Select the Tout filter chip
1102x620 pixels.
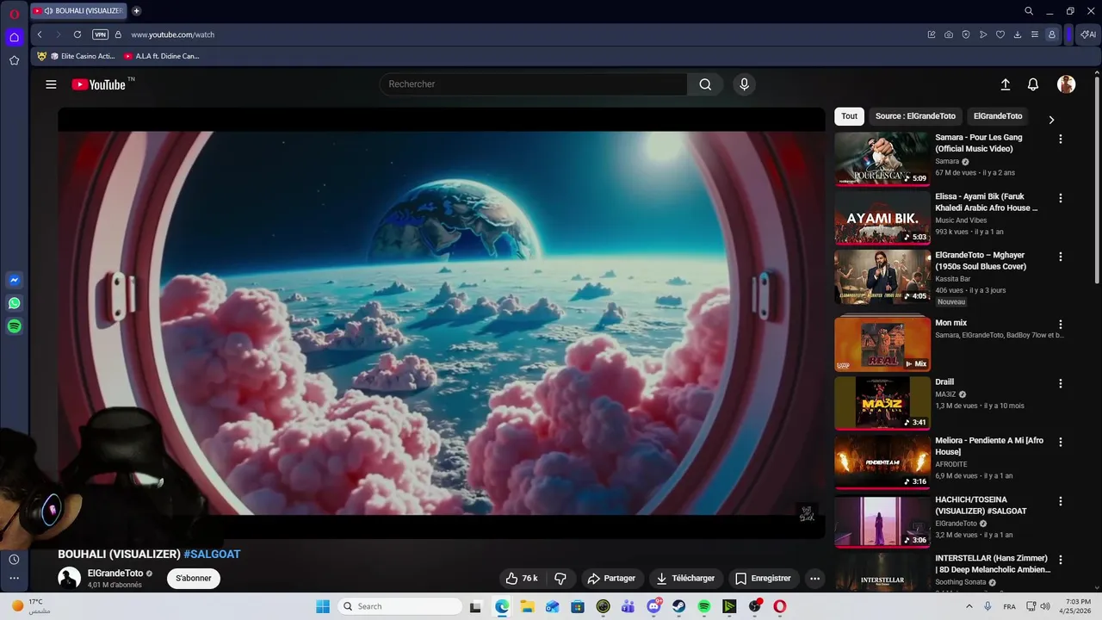[x=849, y=116]
